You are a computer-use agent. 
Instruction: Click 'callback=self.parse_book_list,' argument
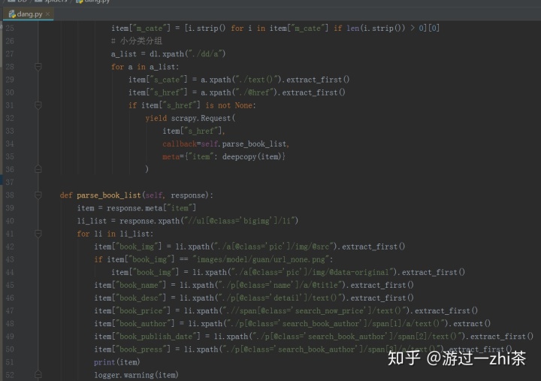pyautogui.click(x=225, y=144)
